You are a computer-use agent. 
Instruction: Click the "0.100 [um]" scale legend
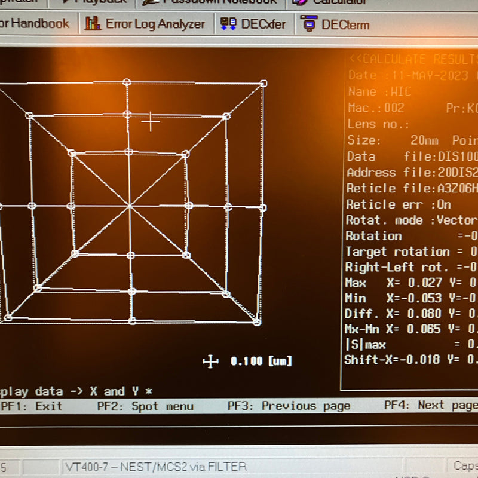click(x=261, y=361)
